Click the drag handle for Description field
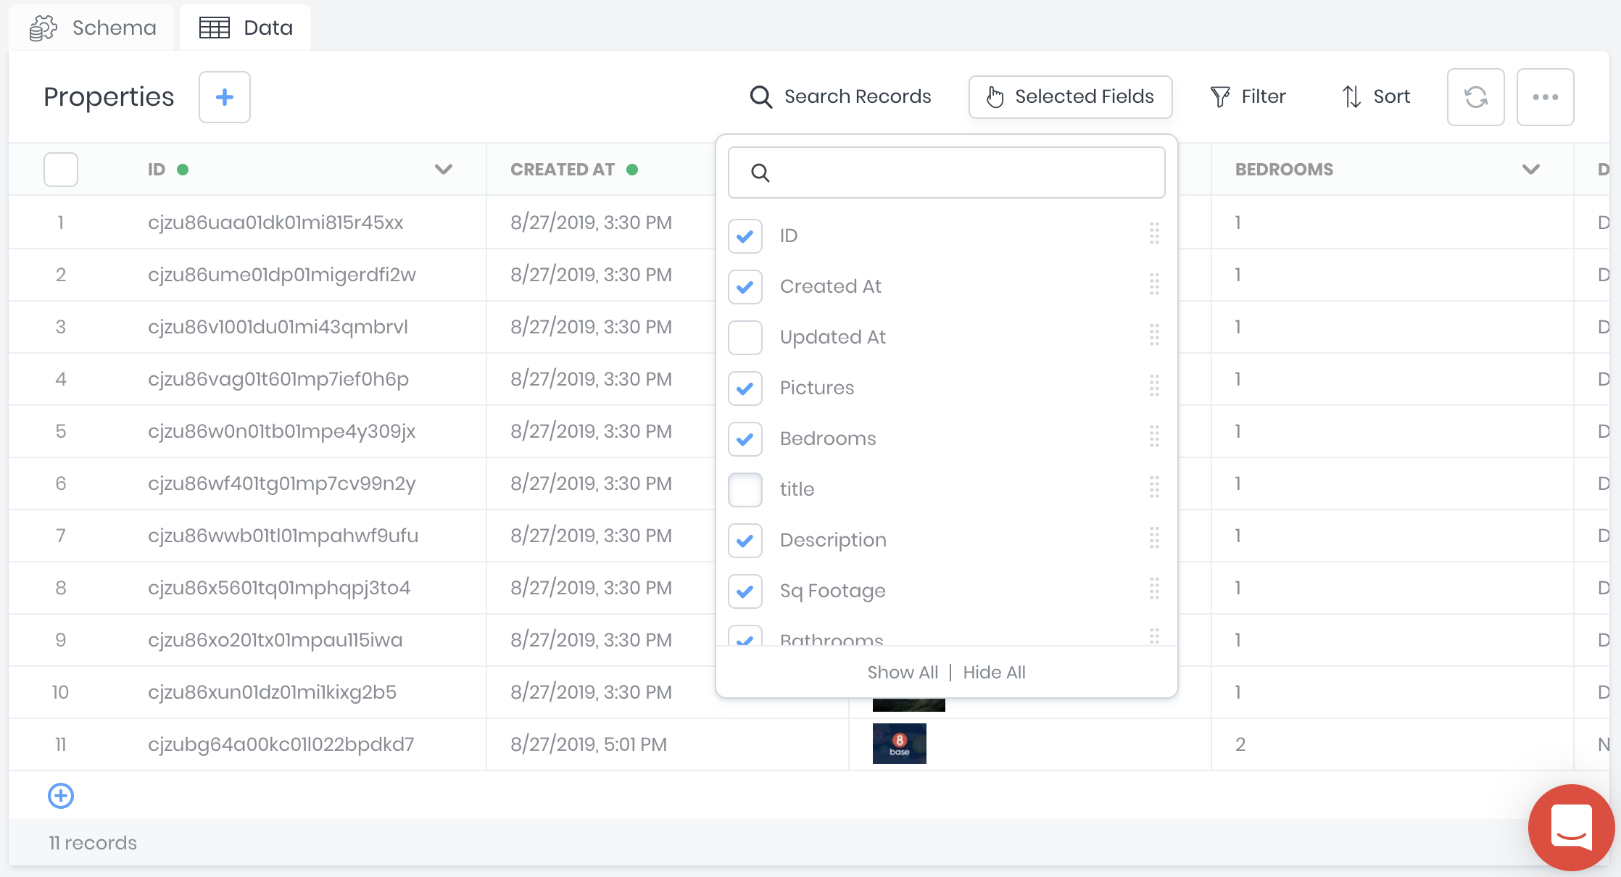This screenshot has width=1621, height=877. (x=1154, y=539)
